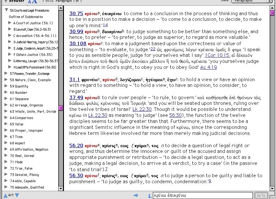Select 61 Sequence in the browser
This screenshot has width=276, height=199.
pyautogui.click(x=19, y=99)
